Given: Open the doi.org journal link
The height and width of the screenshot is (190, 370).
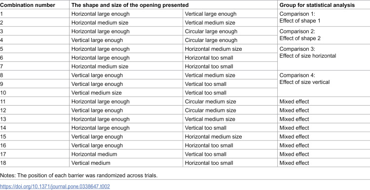Looking at the screenshot, I should 55,186.
